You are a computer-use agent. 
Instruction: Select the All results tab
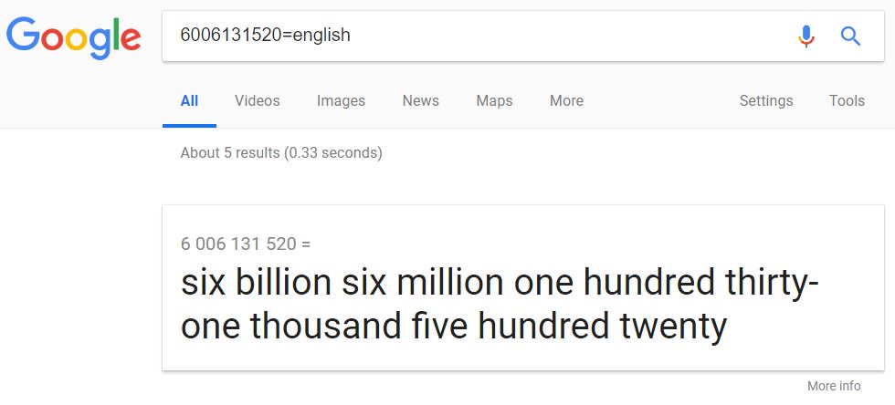tap(189, 101)
